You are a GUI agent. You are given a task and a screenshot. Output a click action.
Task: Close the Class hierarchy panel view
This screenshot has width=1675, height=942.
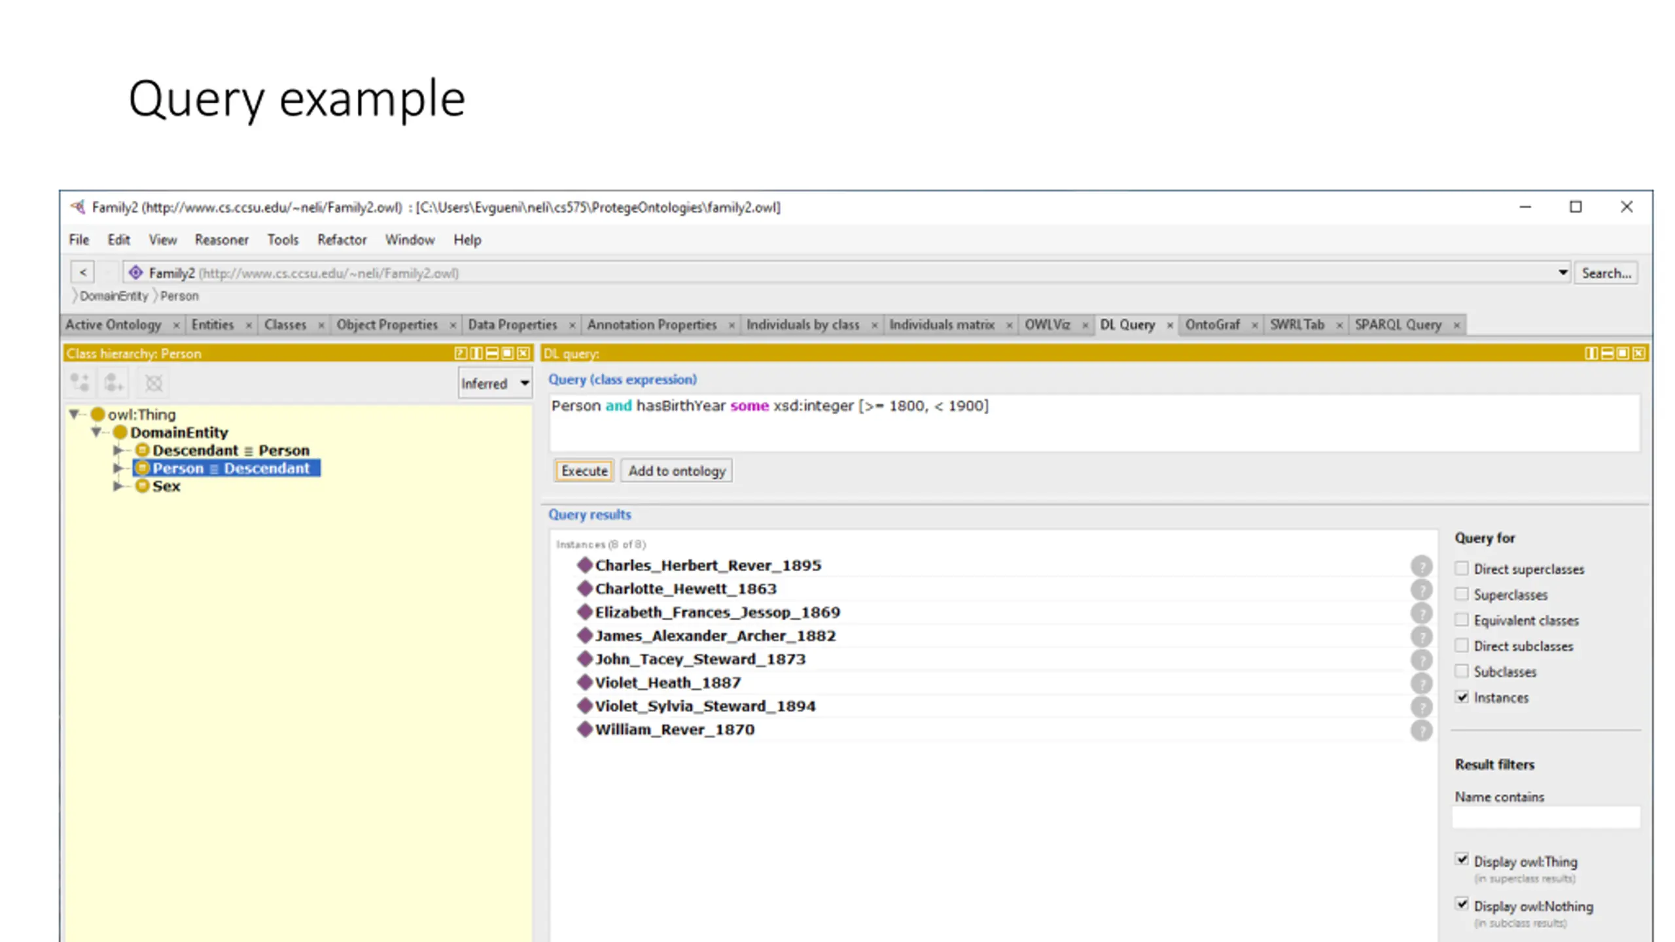(523, 353)
